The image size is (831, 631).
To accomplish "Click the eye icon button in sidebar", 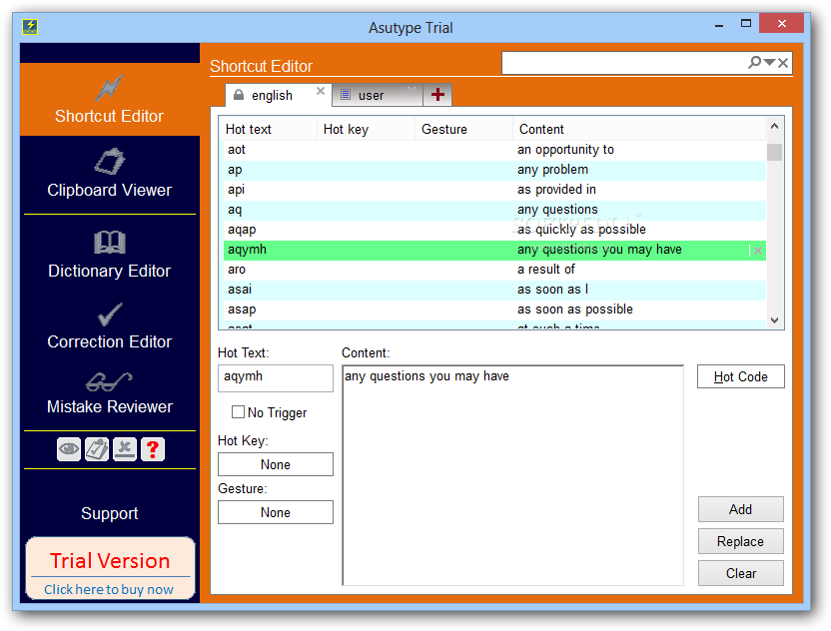I will 69,449.
